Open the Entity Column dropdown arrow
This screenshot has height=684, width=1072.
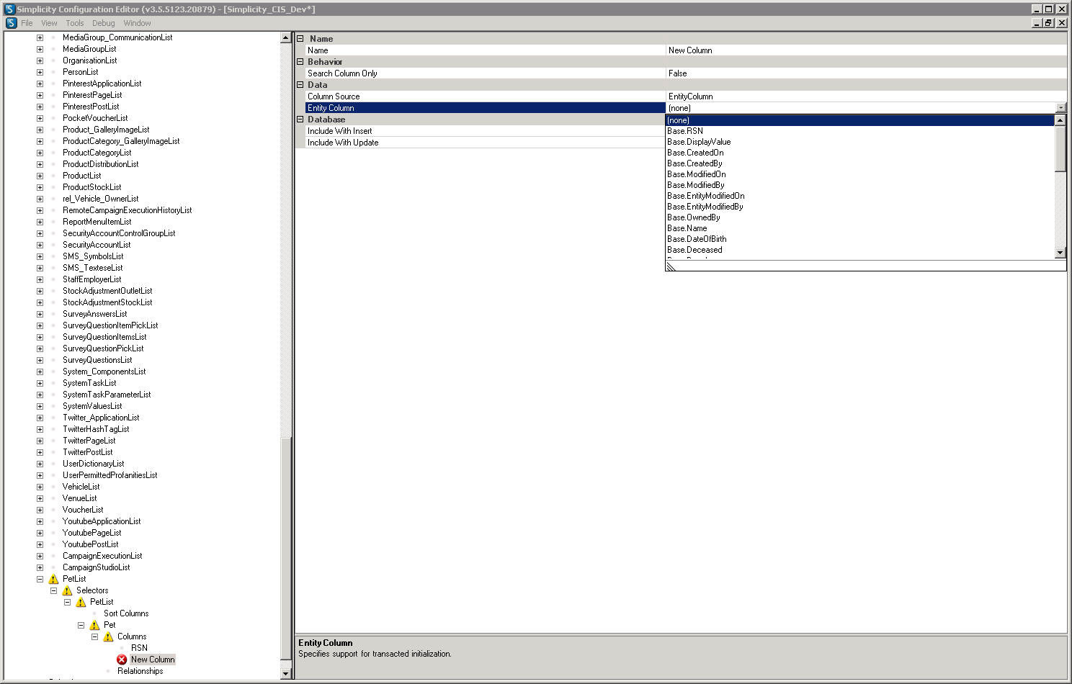tap(1060, 108)
